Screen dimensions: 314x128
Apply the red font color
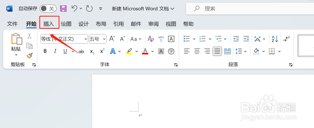(x=145, y=51)
